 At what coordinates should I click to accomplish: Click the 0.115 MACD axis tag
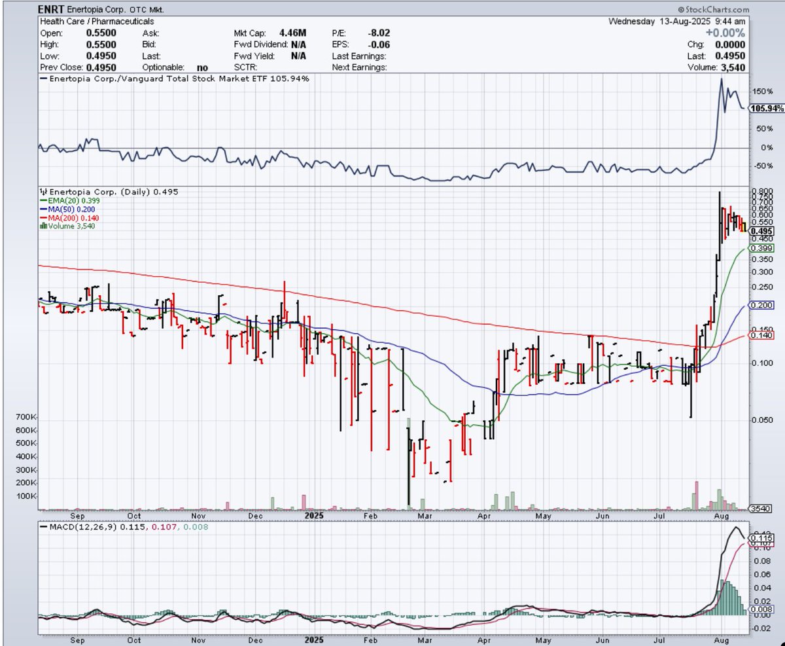pos(761,538)
